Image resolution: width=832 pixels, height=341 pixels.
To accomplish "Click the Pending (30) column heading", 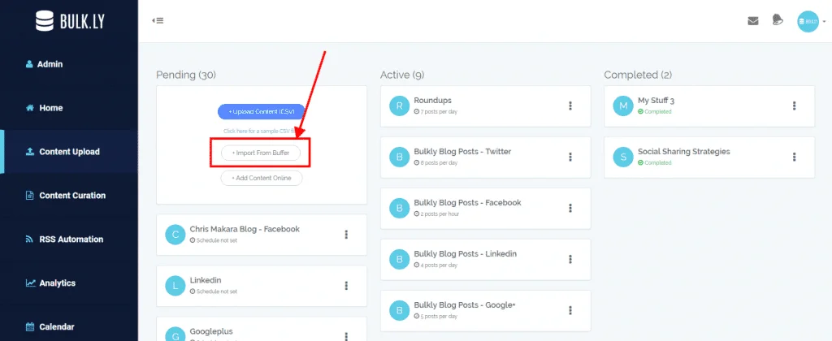I will (186, 75).
